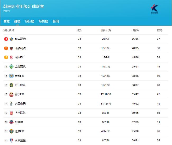The image size is (172, 145).
Task: Click the red rank 1 badge
Action: 6,39
